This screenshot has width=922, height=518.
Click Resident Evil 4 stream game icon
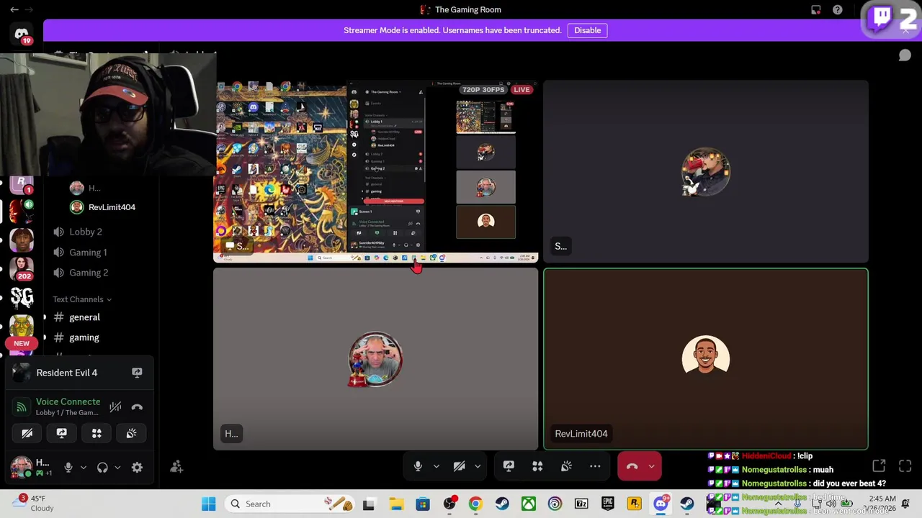22,373
